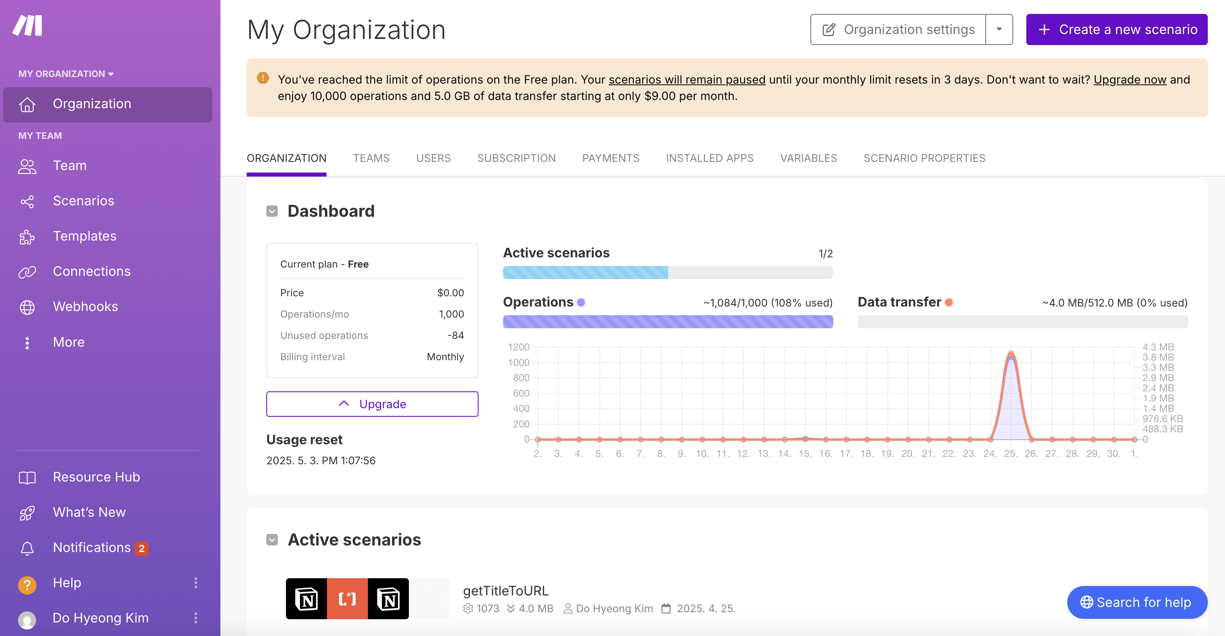Viewport: 1225px width, 636px height.
Task: Open Organization settings dropdown arrow
Action: 999,30
